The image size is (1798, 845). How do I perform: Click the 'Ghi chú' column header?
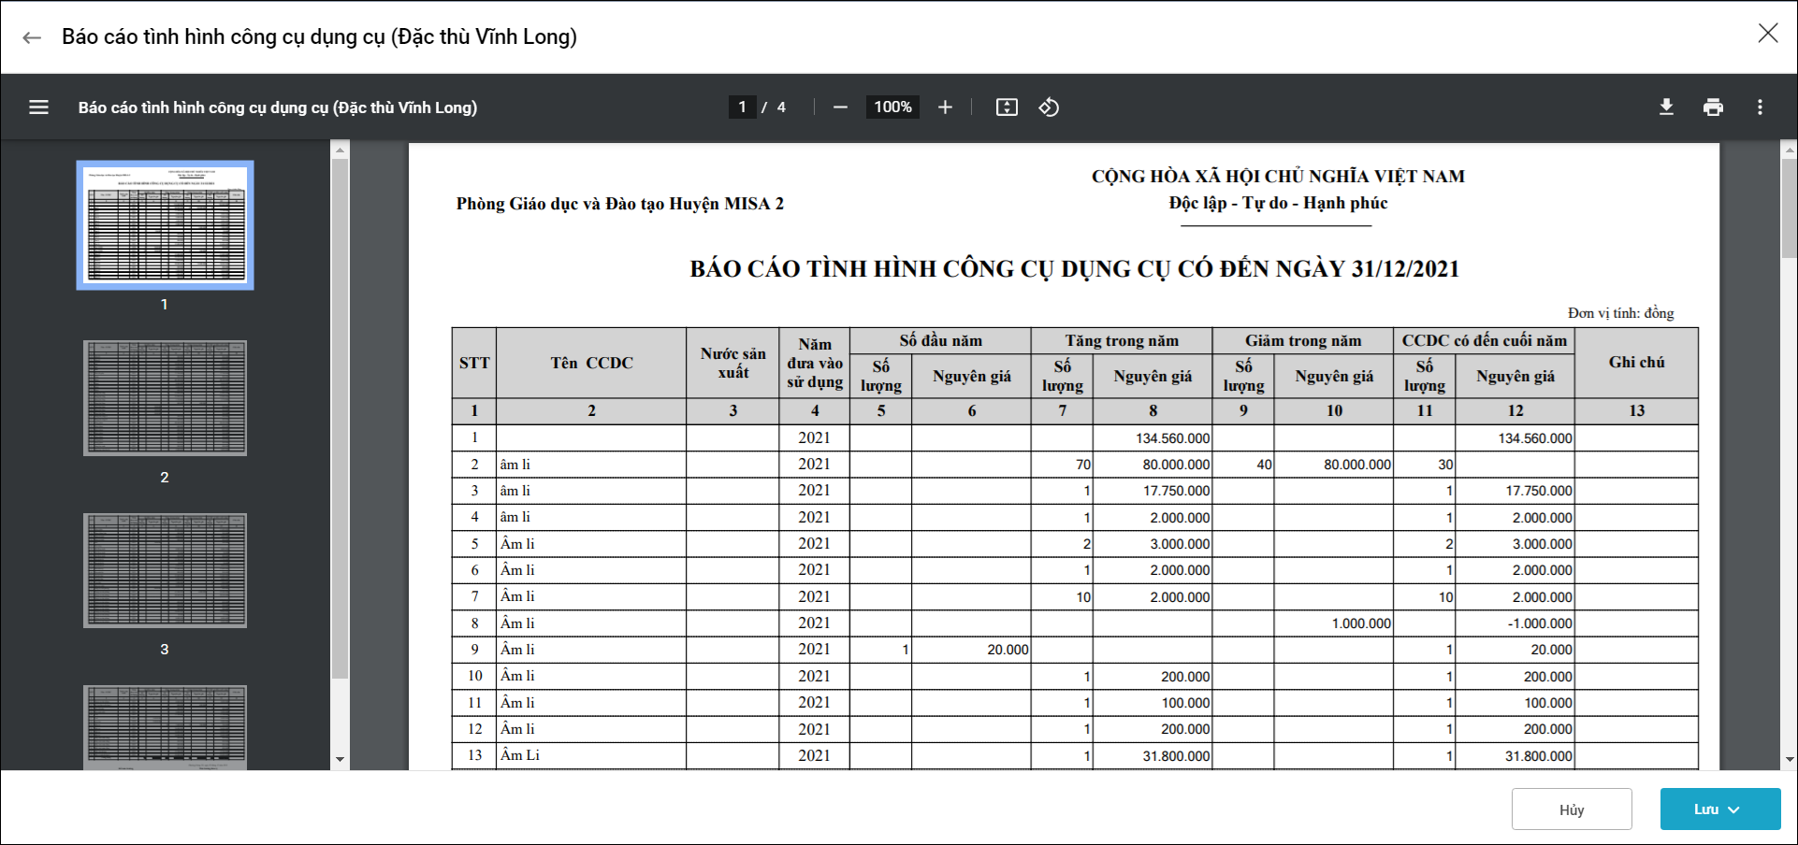point(1636,363)
